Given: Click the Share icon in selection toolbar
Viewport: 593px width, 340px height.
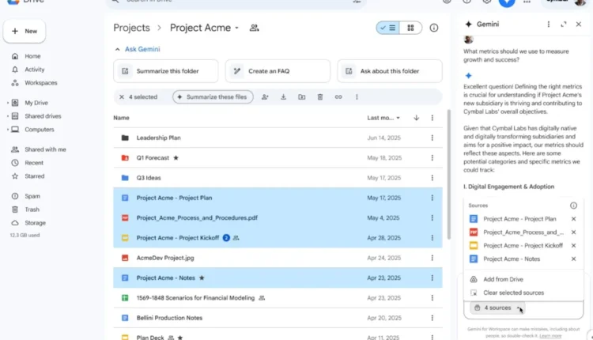Looking at the screenshot, I should click(x=265, y=96).
